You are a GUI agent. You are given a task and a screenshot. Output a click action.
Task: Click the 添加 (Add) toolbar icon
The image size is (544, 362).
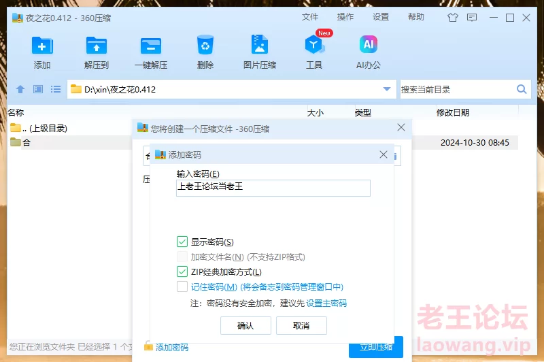pos(42,46)
